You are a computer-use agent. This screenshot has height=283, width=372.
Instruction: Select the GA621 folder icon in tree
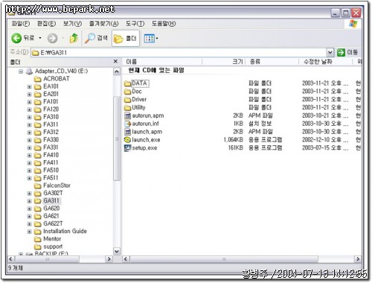[x=37, y=216]
